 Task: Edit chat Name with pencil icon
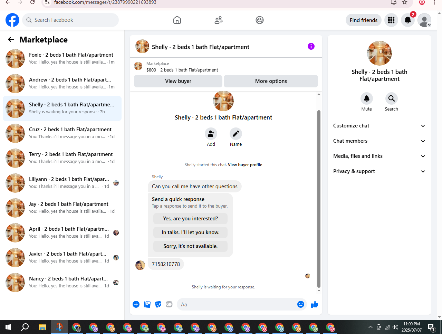click(236, 134)
